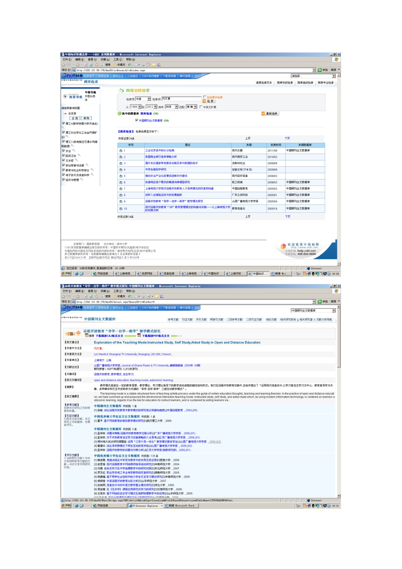
Task: Click 下载阅读CAJ格式全文 link
Action: (x=109, y=336)
